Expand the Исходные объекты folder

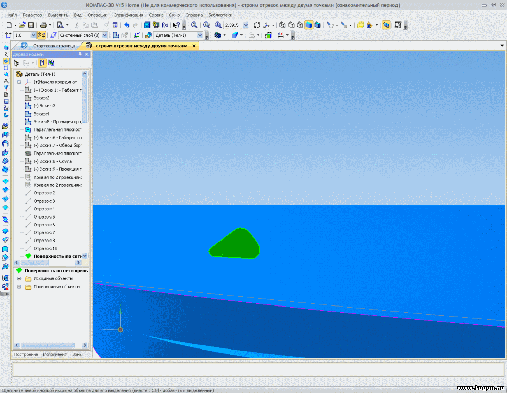pos(19,278)
